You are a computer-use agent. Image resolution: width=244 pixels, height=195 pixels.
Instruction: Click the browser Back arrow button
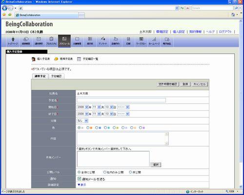4,8
